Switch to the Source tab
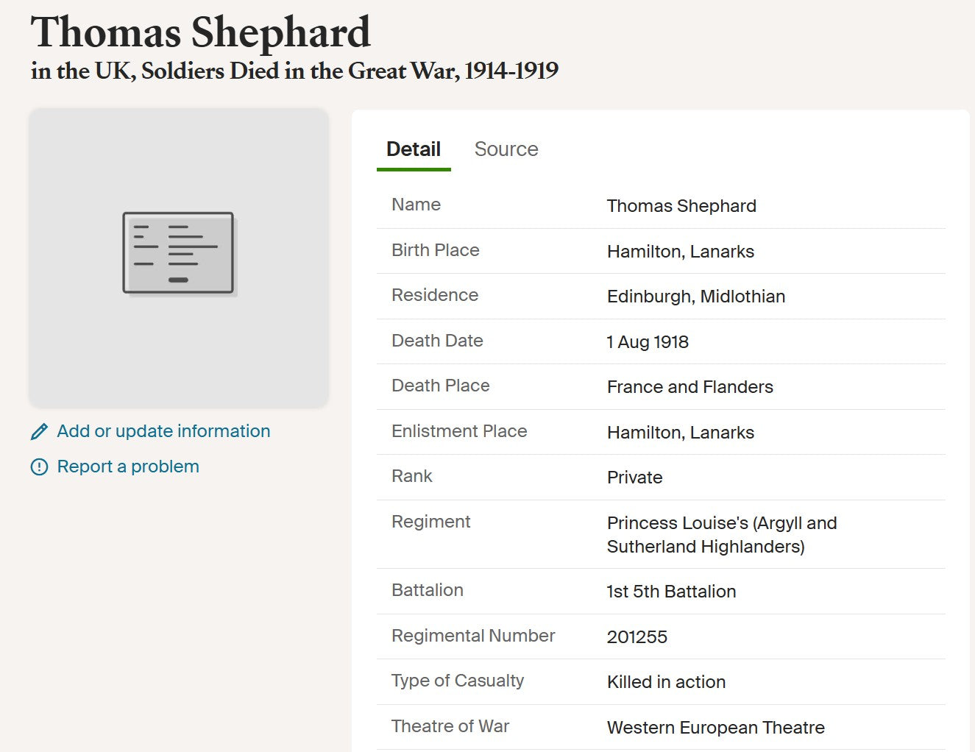The width and height of the screenshot is (975, 752). (506, 149)
